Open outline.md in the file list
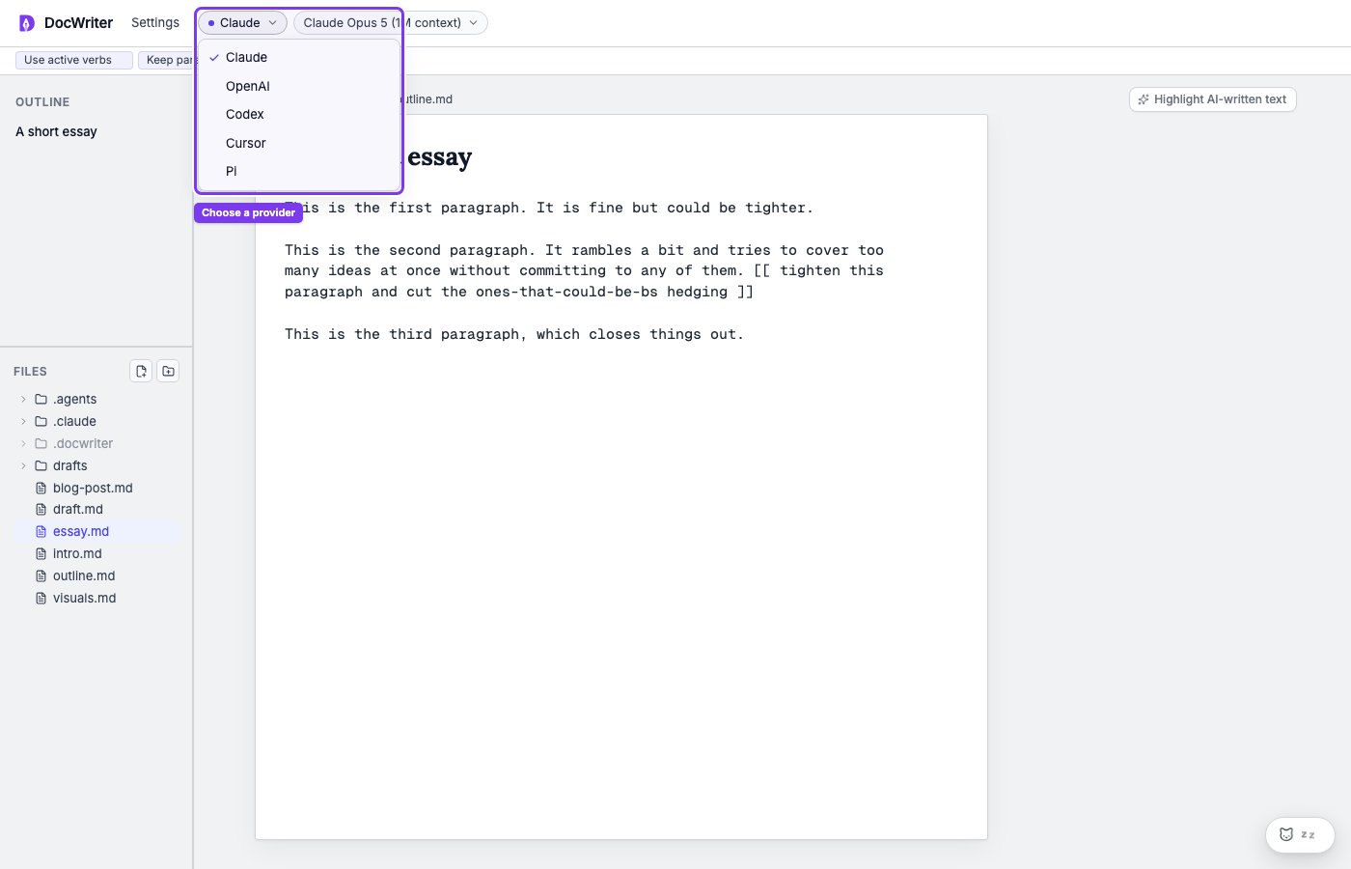This screenshot has height=869, width=1351. click(x=96, y=575)
